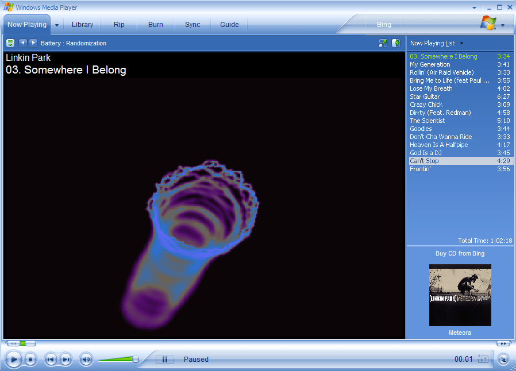
Task: Select the previous visualization arrow
Action: click(22, 43)
